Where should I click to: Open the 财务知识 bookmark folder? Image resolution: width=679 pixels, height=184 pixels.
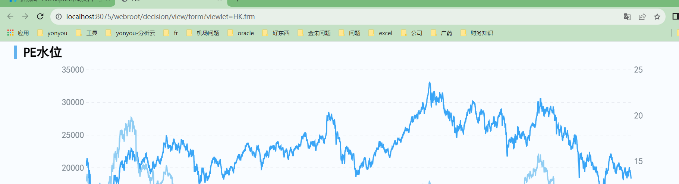[x=477, y=33]
